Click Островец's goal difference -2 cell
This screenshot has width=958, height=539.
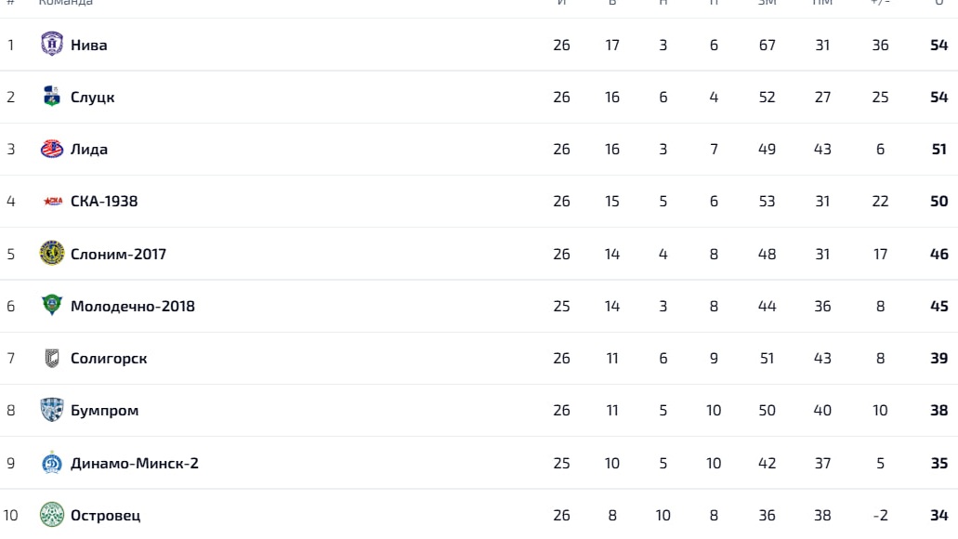pos(880,515)
